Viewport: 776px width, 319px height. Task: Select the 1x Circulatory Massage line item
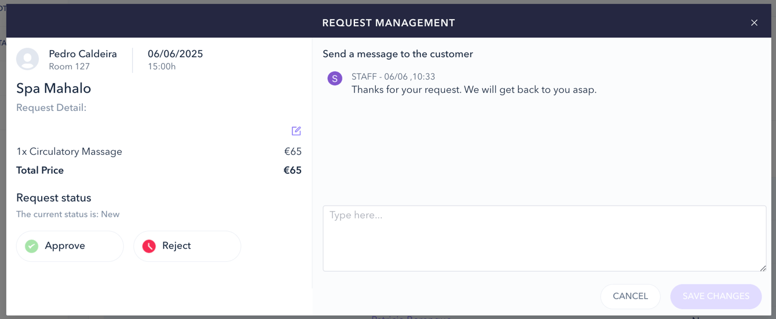pyautogui.click(x=159, y=152)
